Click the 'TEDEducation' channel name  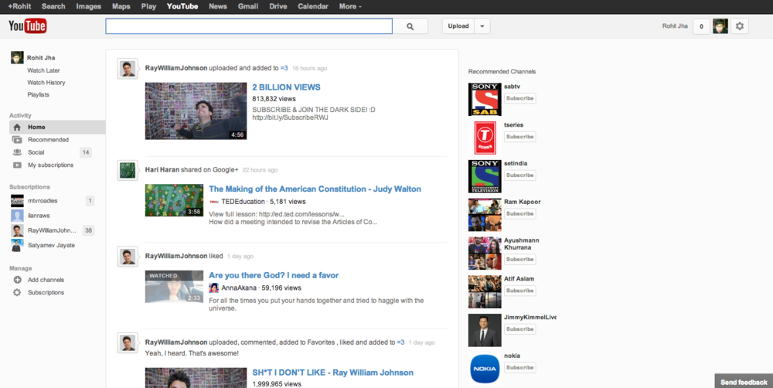(243, 202)
